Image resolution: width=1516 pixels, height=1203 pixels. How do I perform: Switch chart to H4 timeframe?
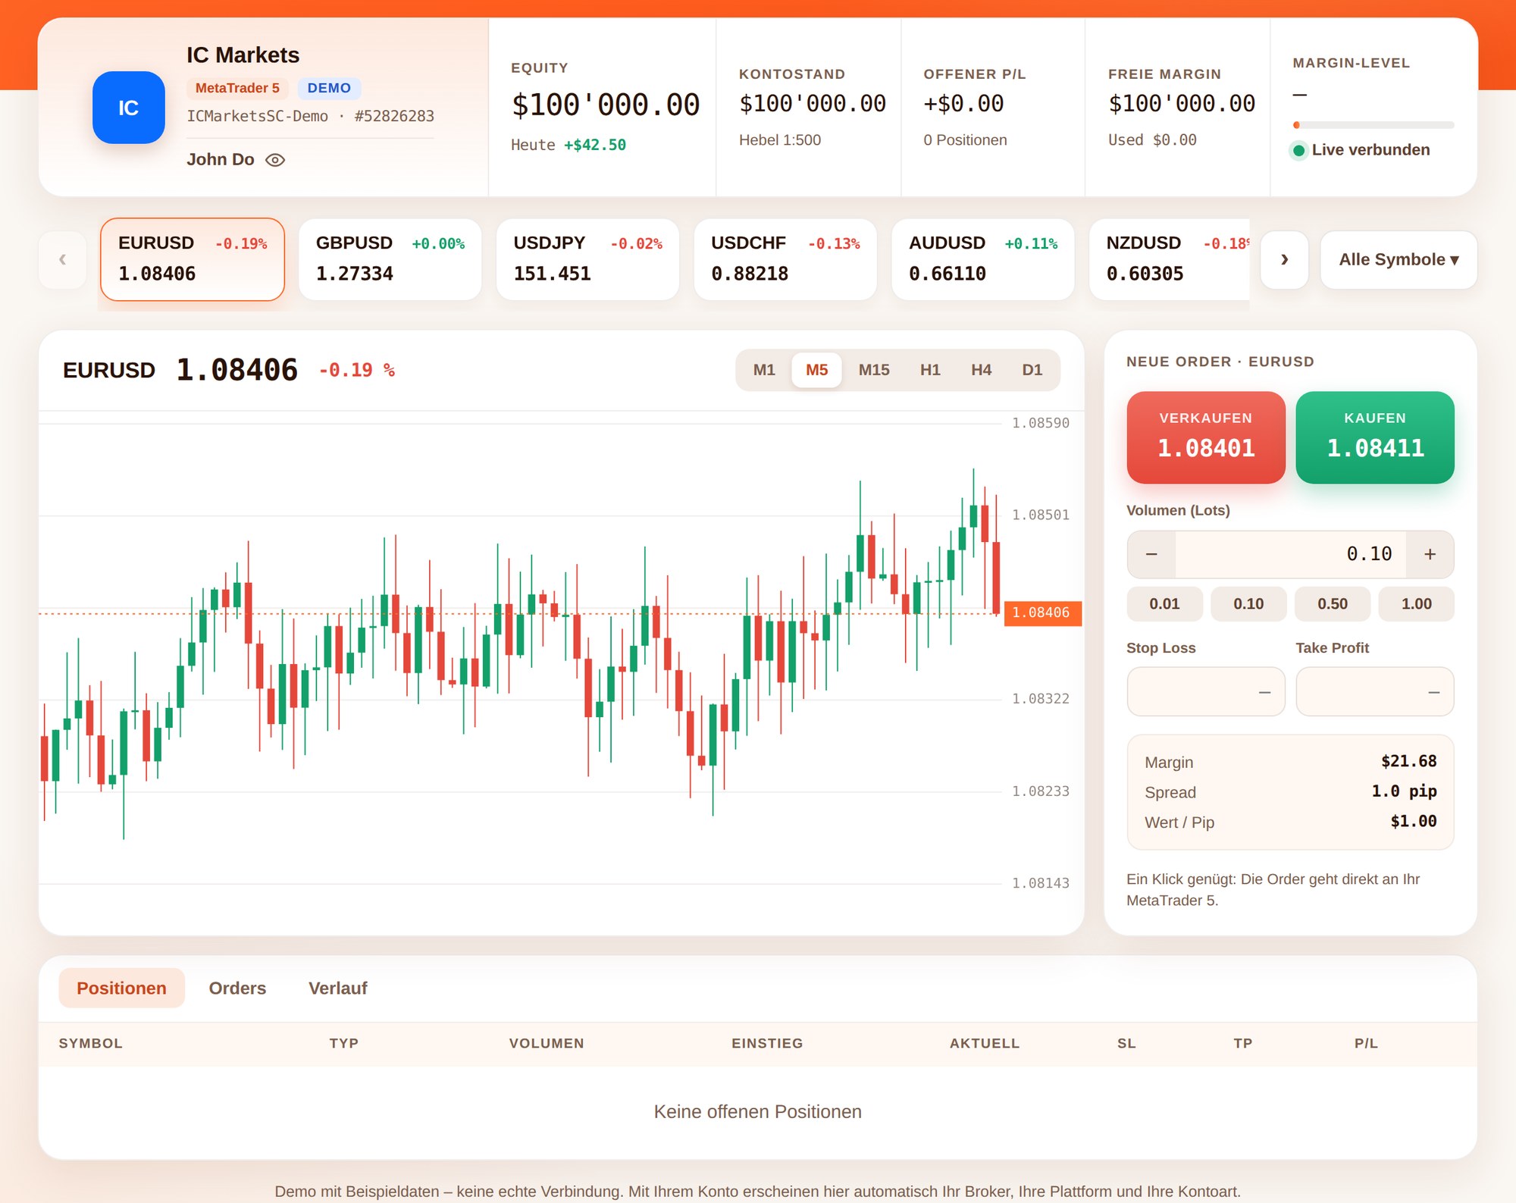(x=981, y=370)
